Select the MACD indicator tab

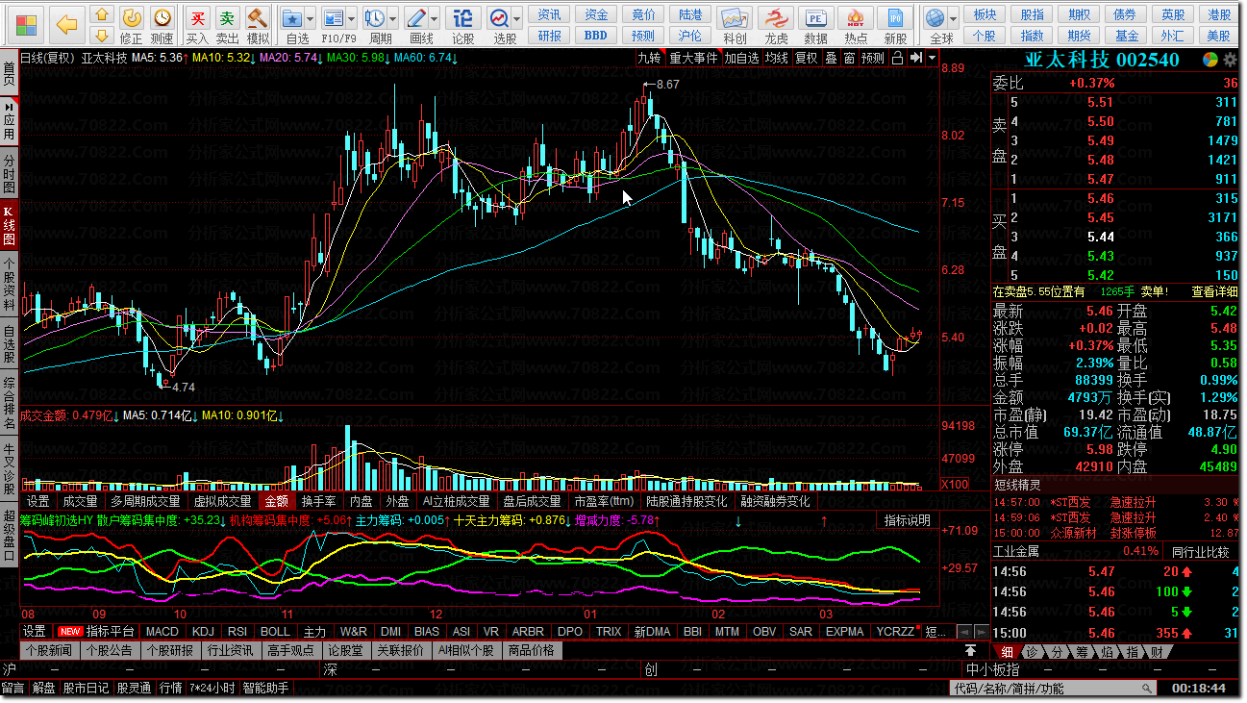click(162, 632)
